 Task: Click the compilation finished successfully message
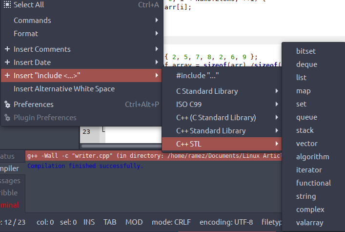85,166
